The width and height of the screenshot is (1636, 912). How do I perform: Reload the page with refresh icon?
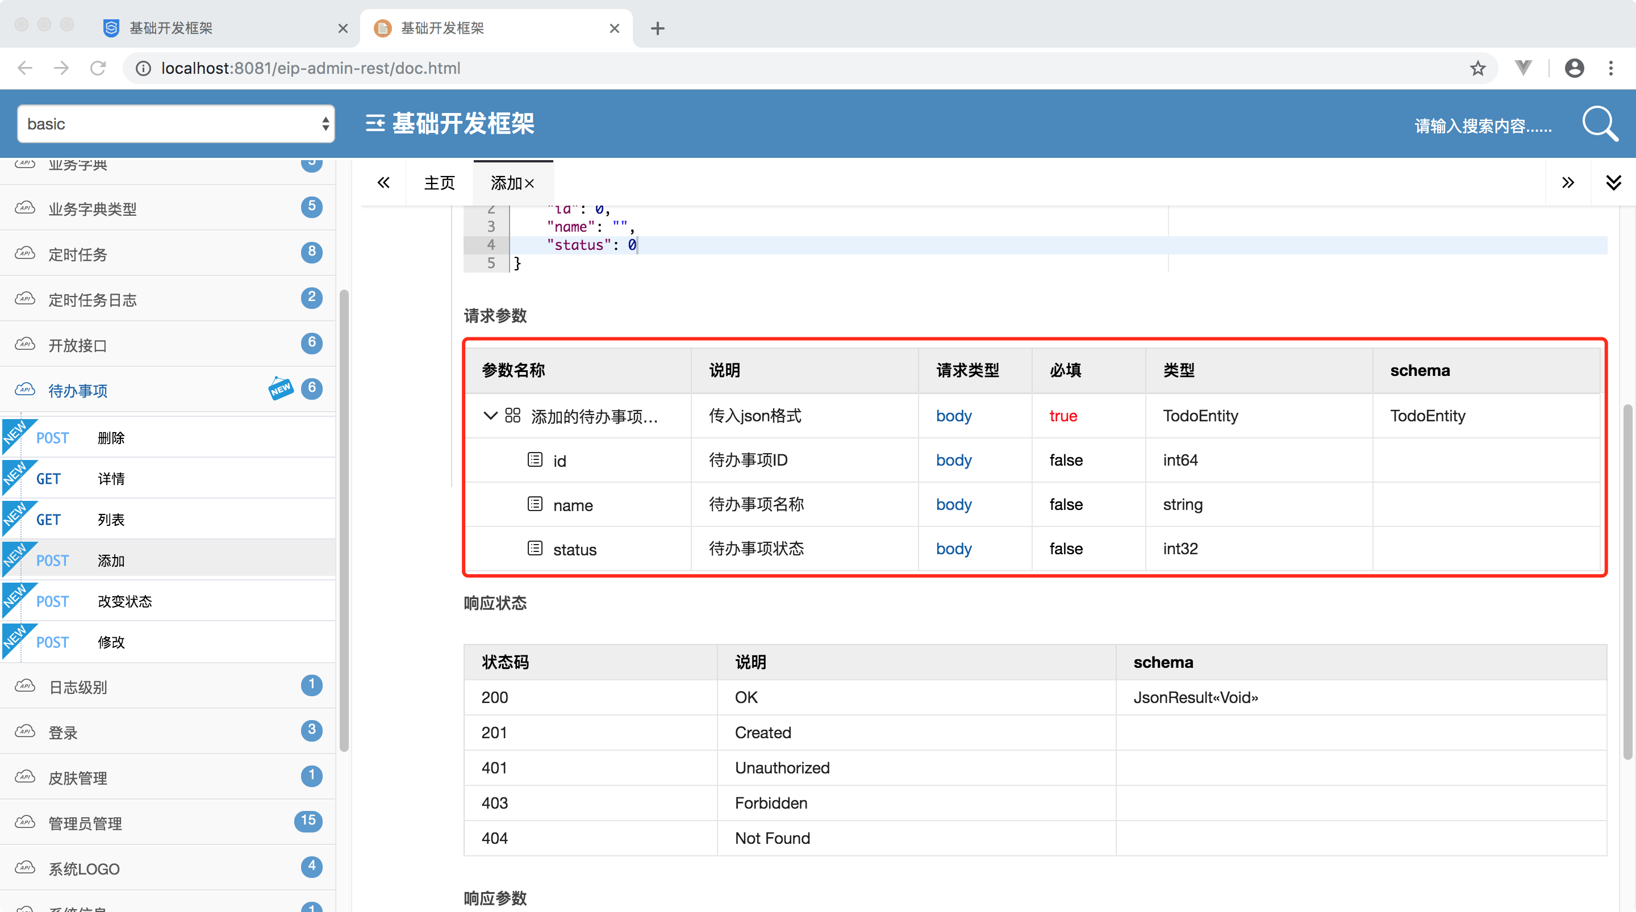[98, 68]
